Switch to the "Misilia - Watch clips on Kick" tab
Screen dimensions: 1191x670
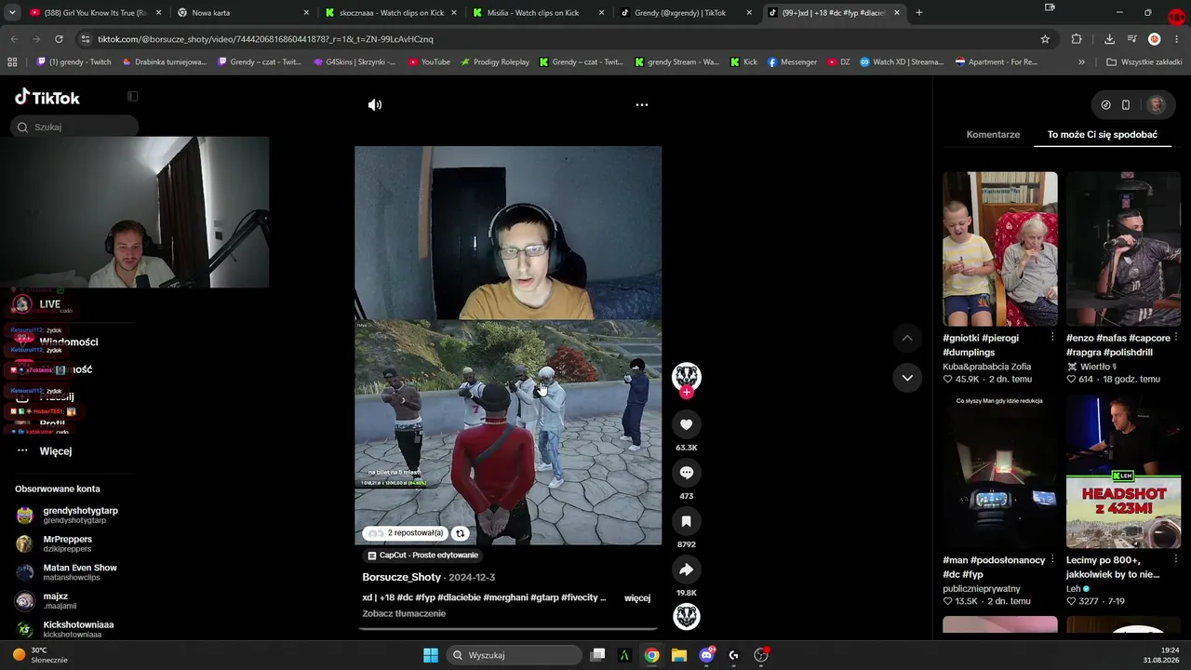point(539,13)
